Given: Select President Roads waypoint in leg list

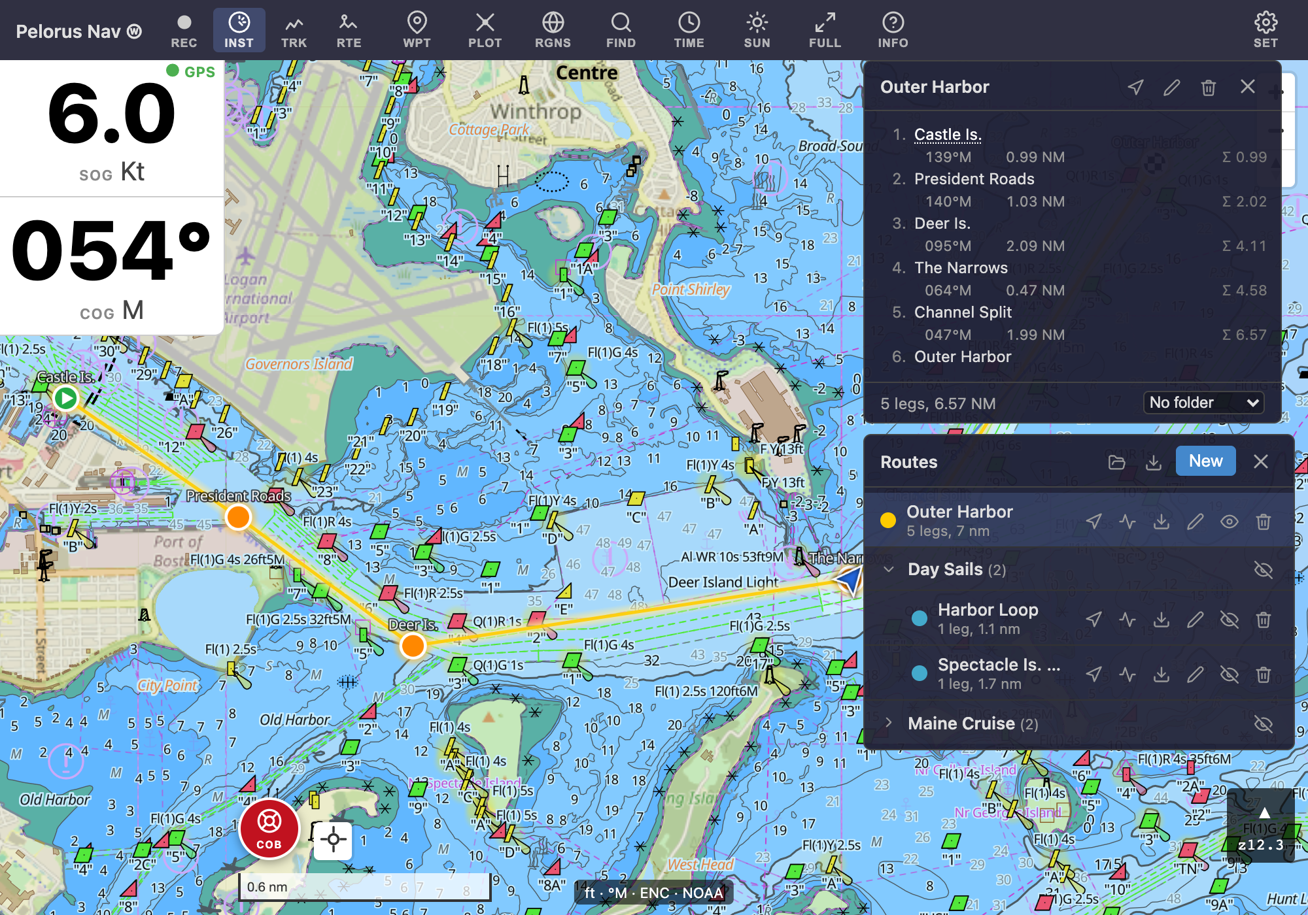Looking at the screenshot, I should point(974,179).
